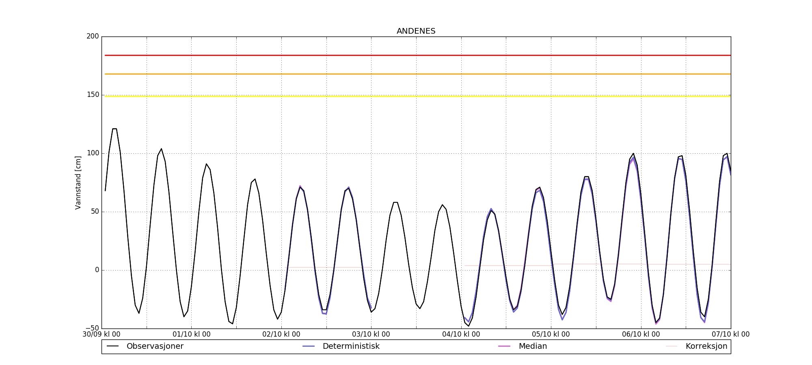Click the −50 y-axis tick label

pos(91,328)
